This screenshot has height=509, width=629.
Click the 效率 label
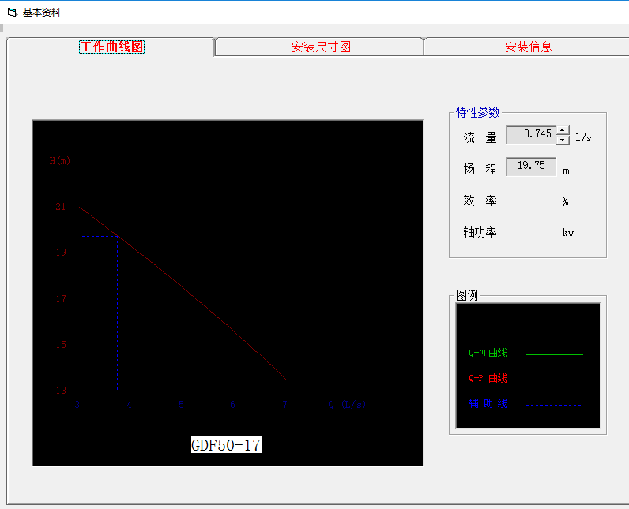pos(480,200)
